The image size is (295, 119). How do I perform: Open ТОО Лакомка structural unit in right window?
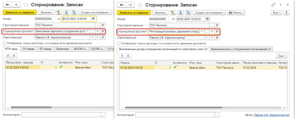pyautogui.click(x=217, y=25)
